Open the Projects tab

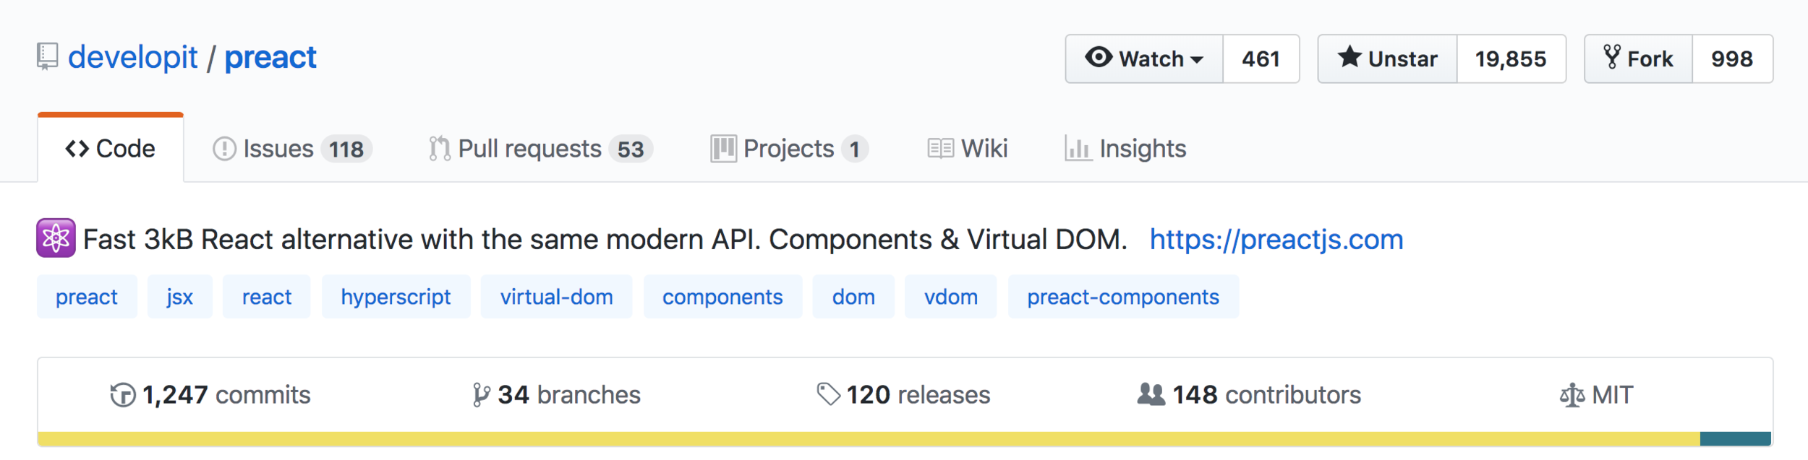click(x=790, y=149)
